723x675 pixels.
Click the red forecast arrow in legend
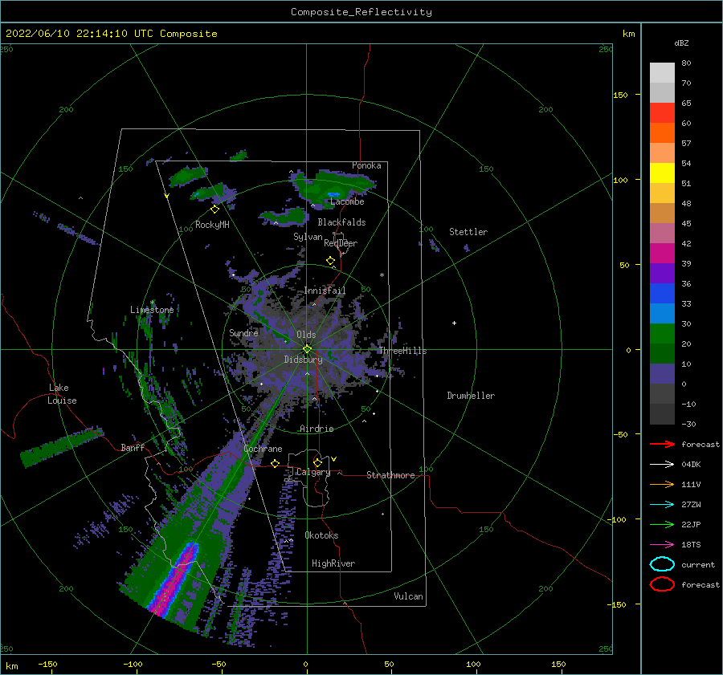click(x=662, y=444)
